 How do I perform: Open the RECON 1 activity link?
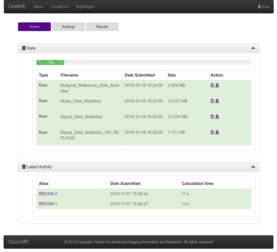pos(48,204)
